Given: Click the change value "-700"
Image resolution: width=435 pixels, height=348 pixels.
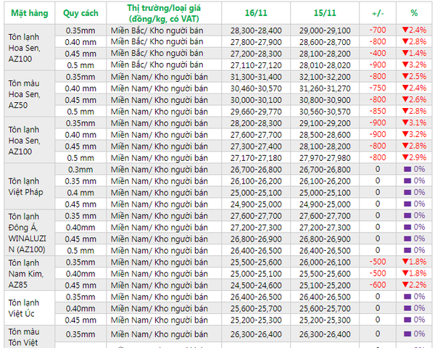Looking at the screenshot, I should click(378, 30).
